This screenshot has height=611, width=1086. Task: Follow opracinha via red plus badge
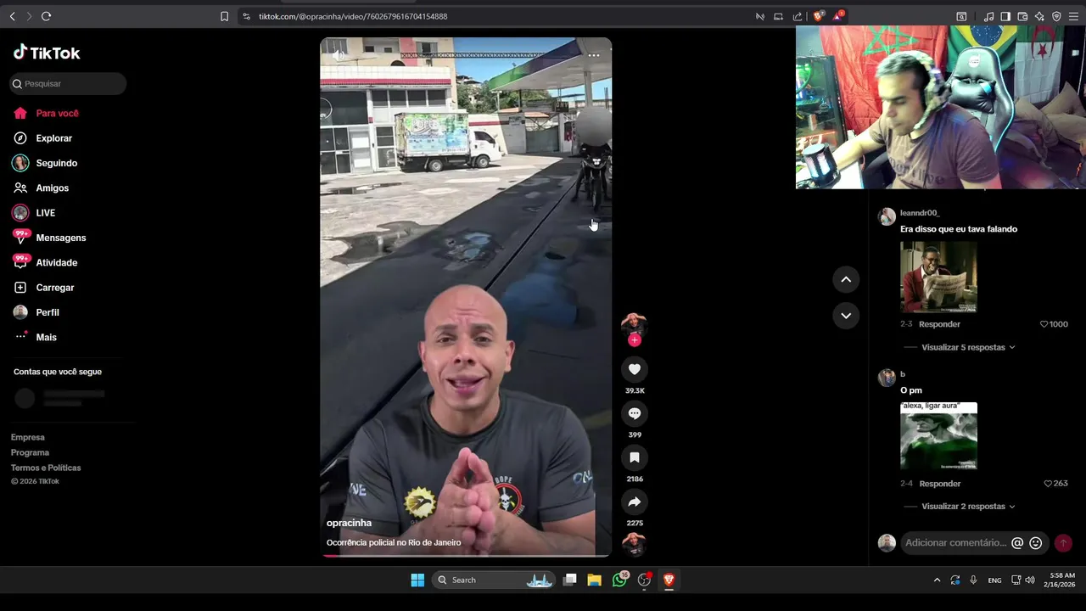[x=635, y=340]
